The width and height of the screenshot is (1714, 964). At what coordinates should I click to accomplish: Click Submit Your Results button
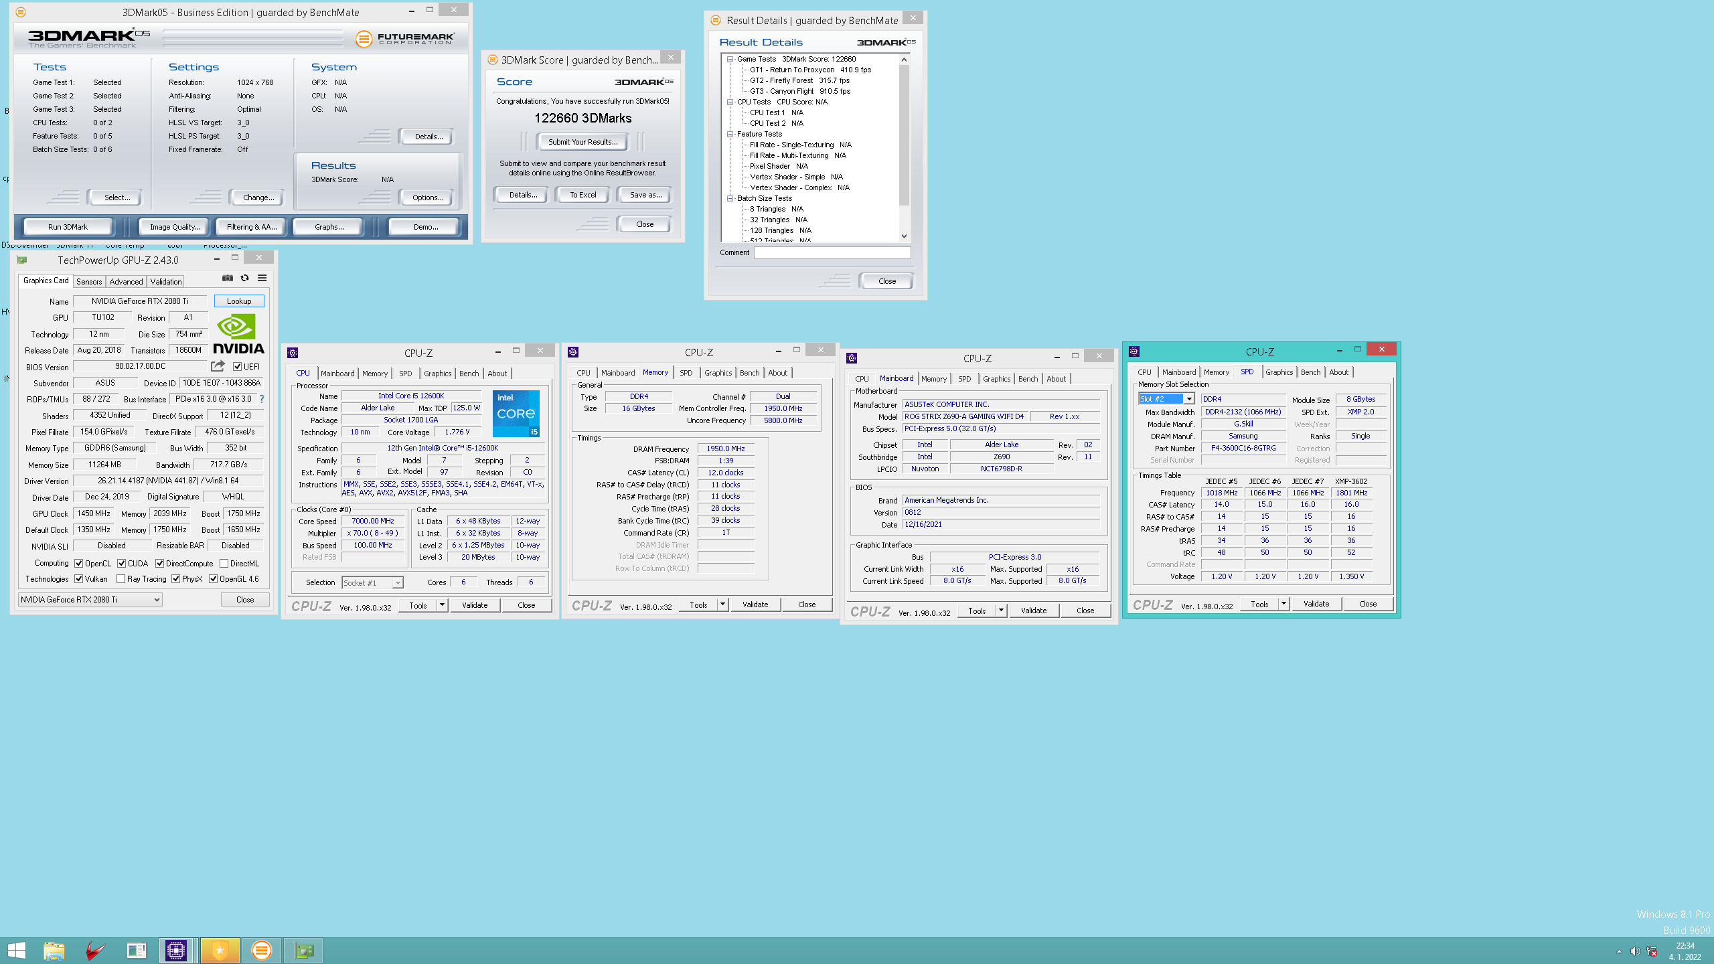[x=582, y=142]
